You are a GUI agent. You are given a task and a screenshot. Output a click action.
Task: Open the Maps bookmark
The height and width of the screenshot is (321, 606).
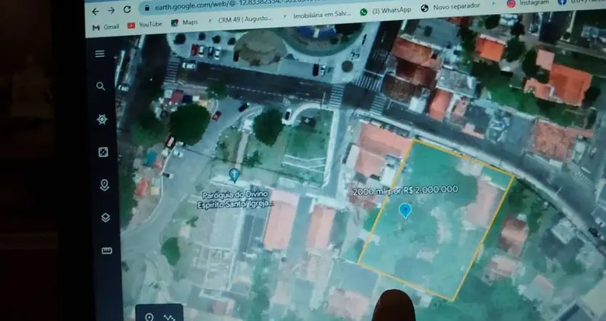185,22
